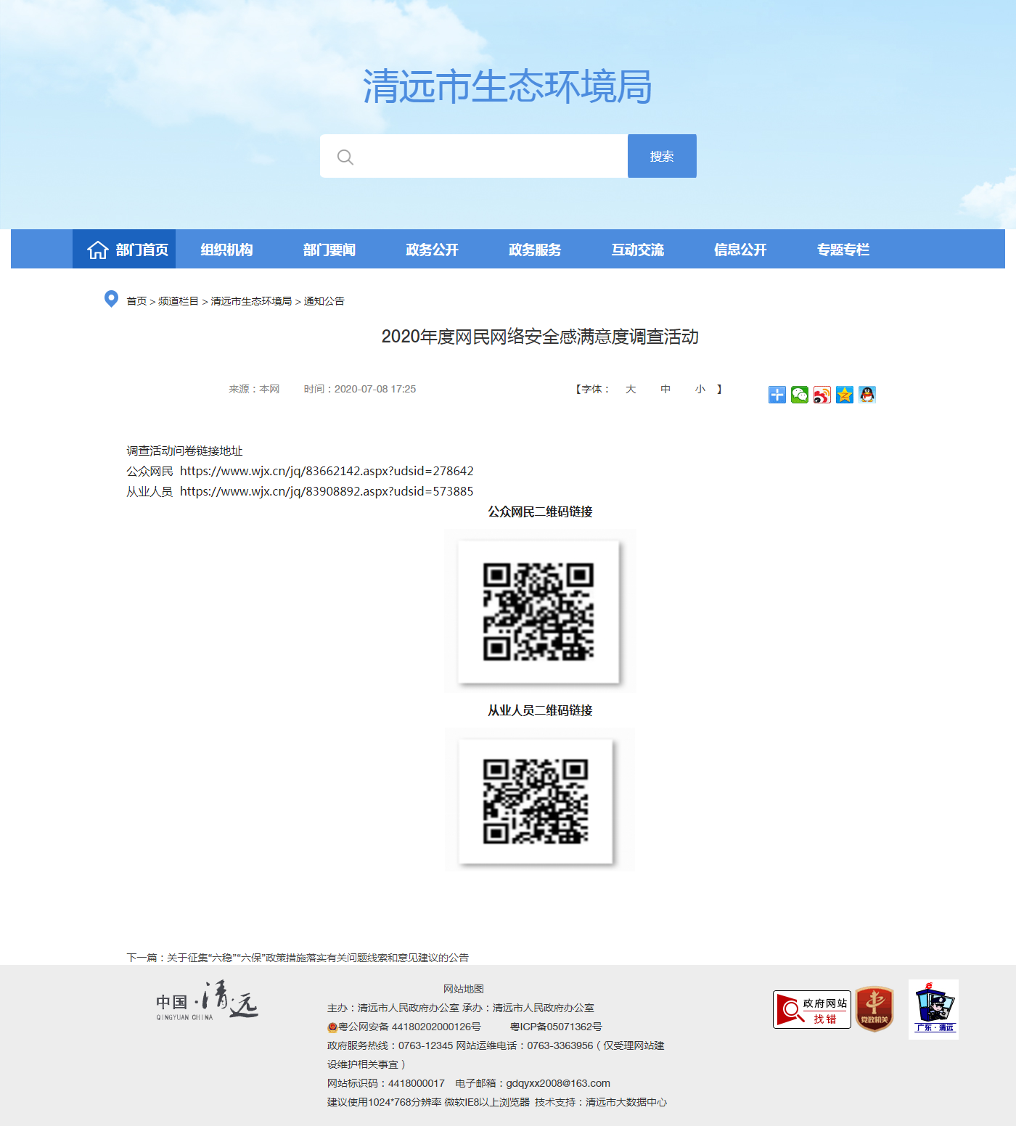Open the 信息公开 menu item

pyautogui.click(x=740, y=250)
